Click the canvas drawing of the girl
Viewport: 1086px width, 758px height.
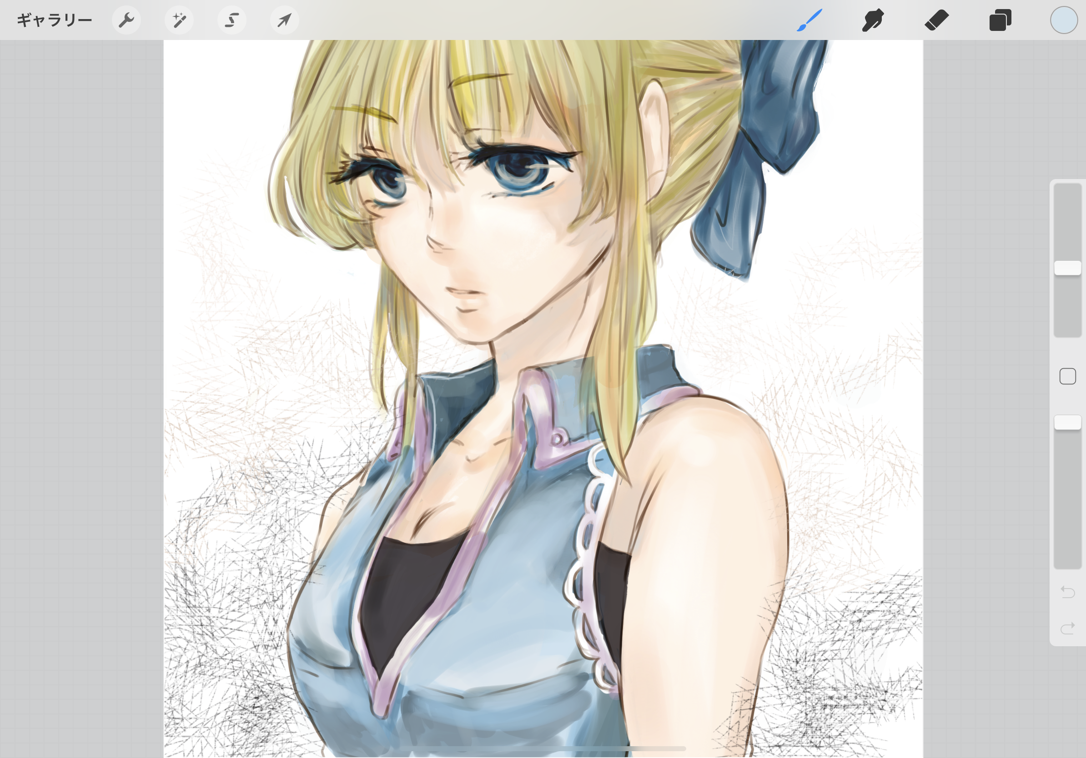tap(543, 399)
